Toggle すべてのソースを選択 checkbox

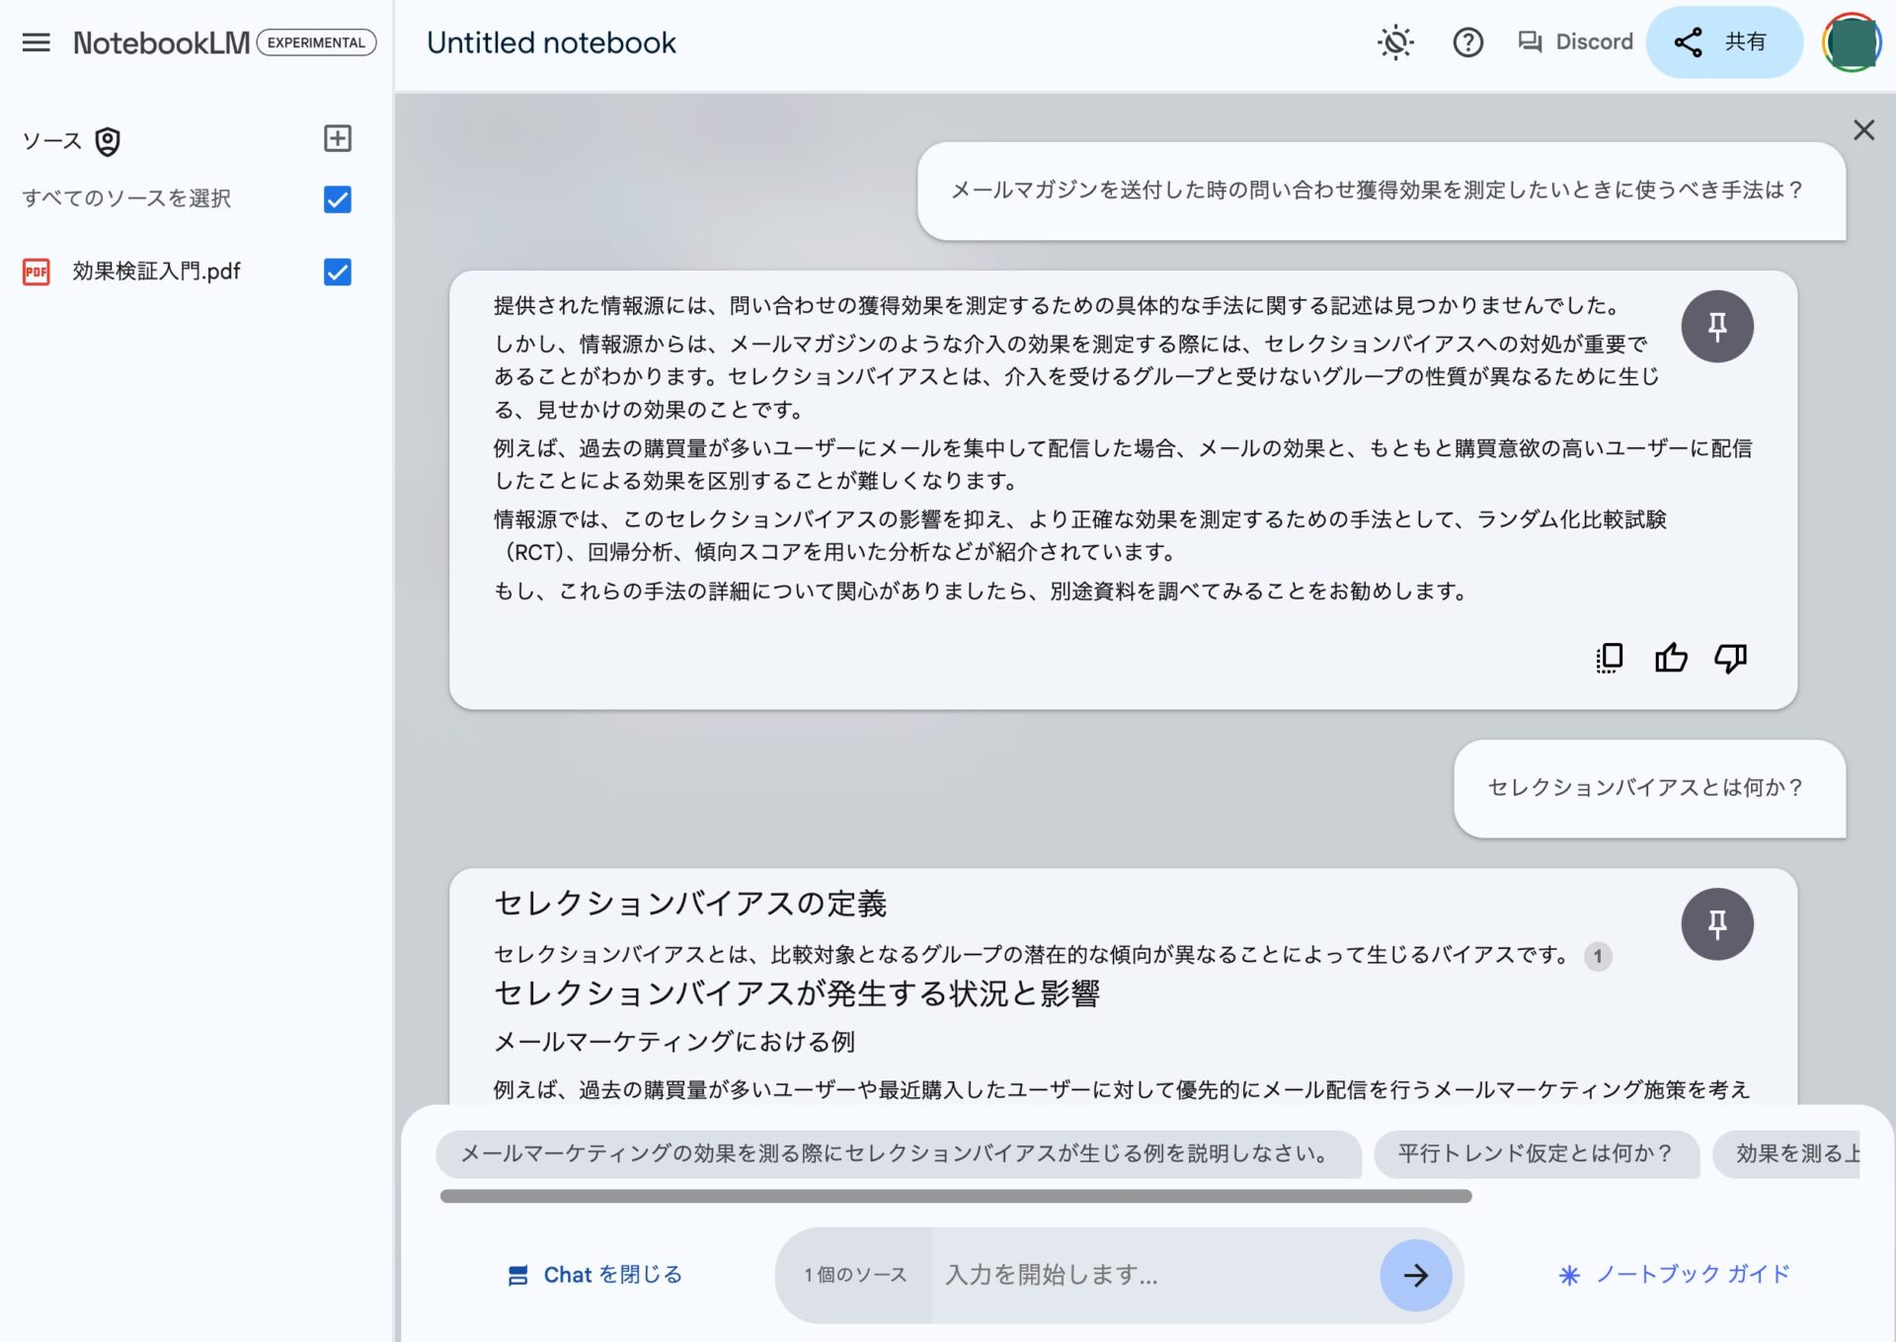tap(337, 199)
